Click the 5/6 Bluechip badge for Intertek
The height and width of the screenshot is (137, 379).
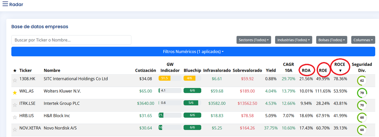click(192, 103)
